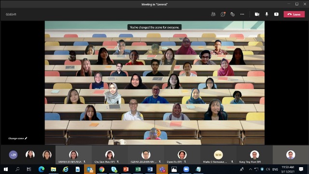Screen dimensions: 309x174
Task: Show hidden system tray icons
Action: 251,169
